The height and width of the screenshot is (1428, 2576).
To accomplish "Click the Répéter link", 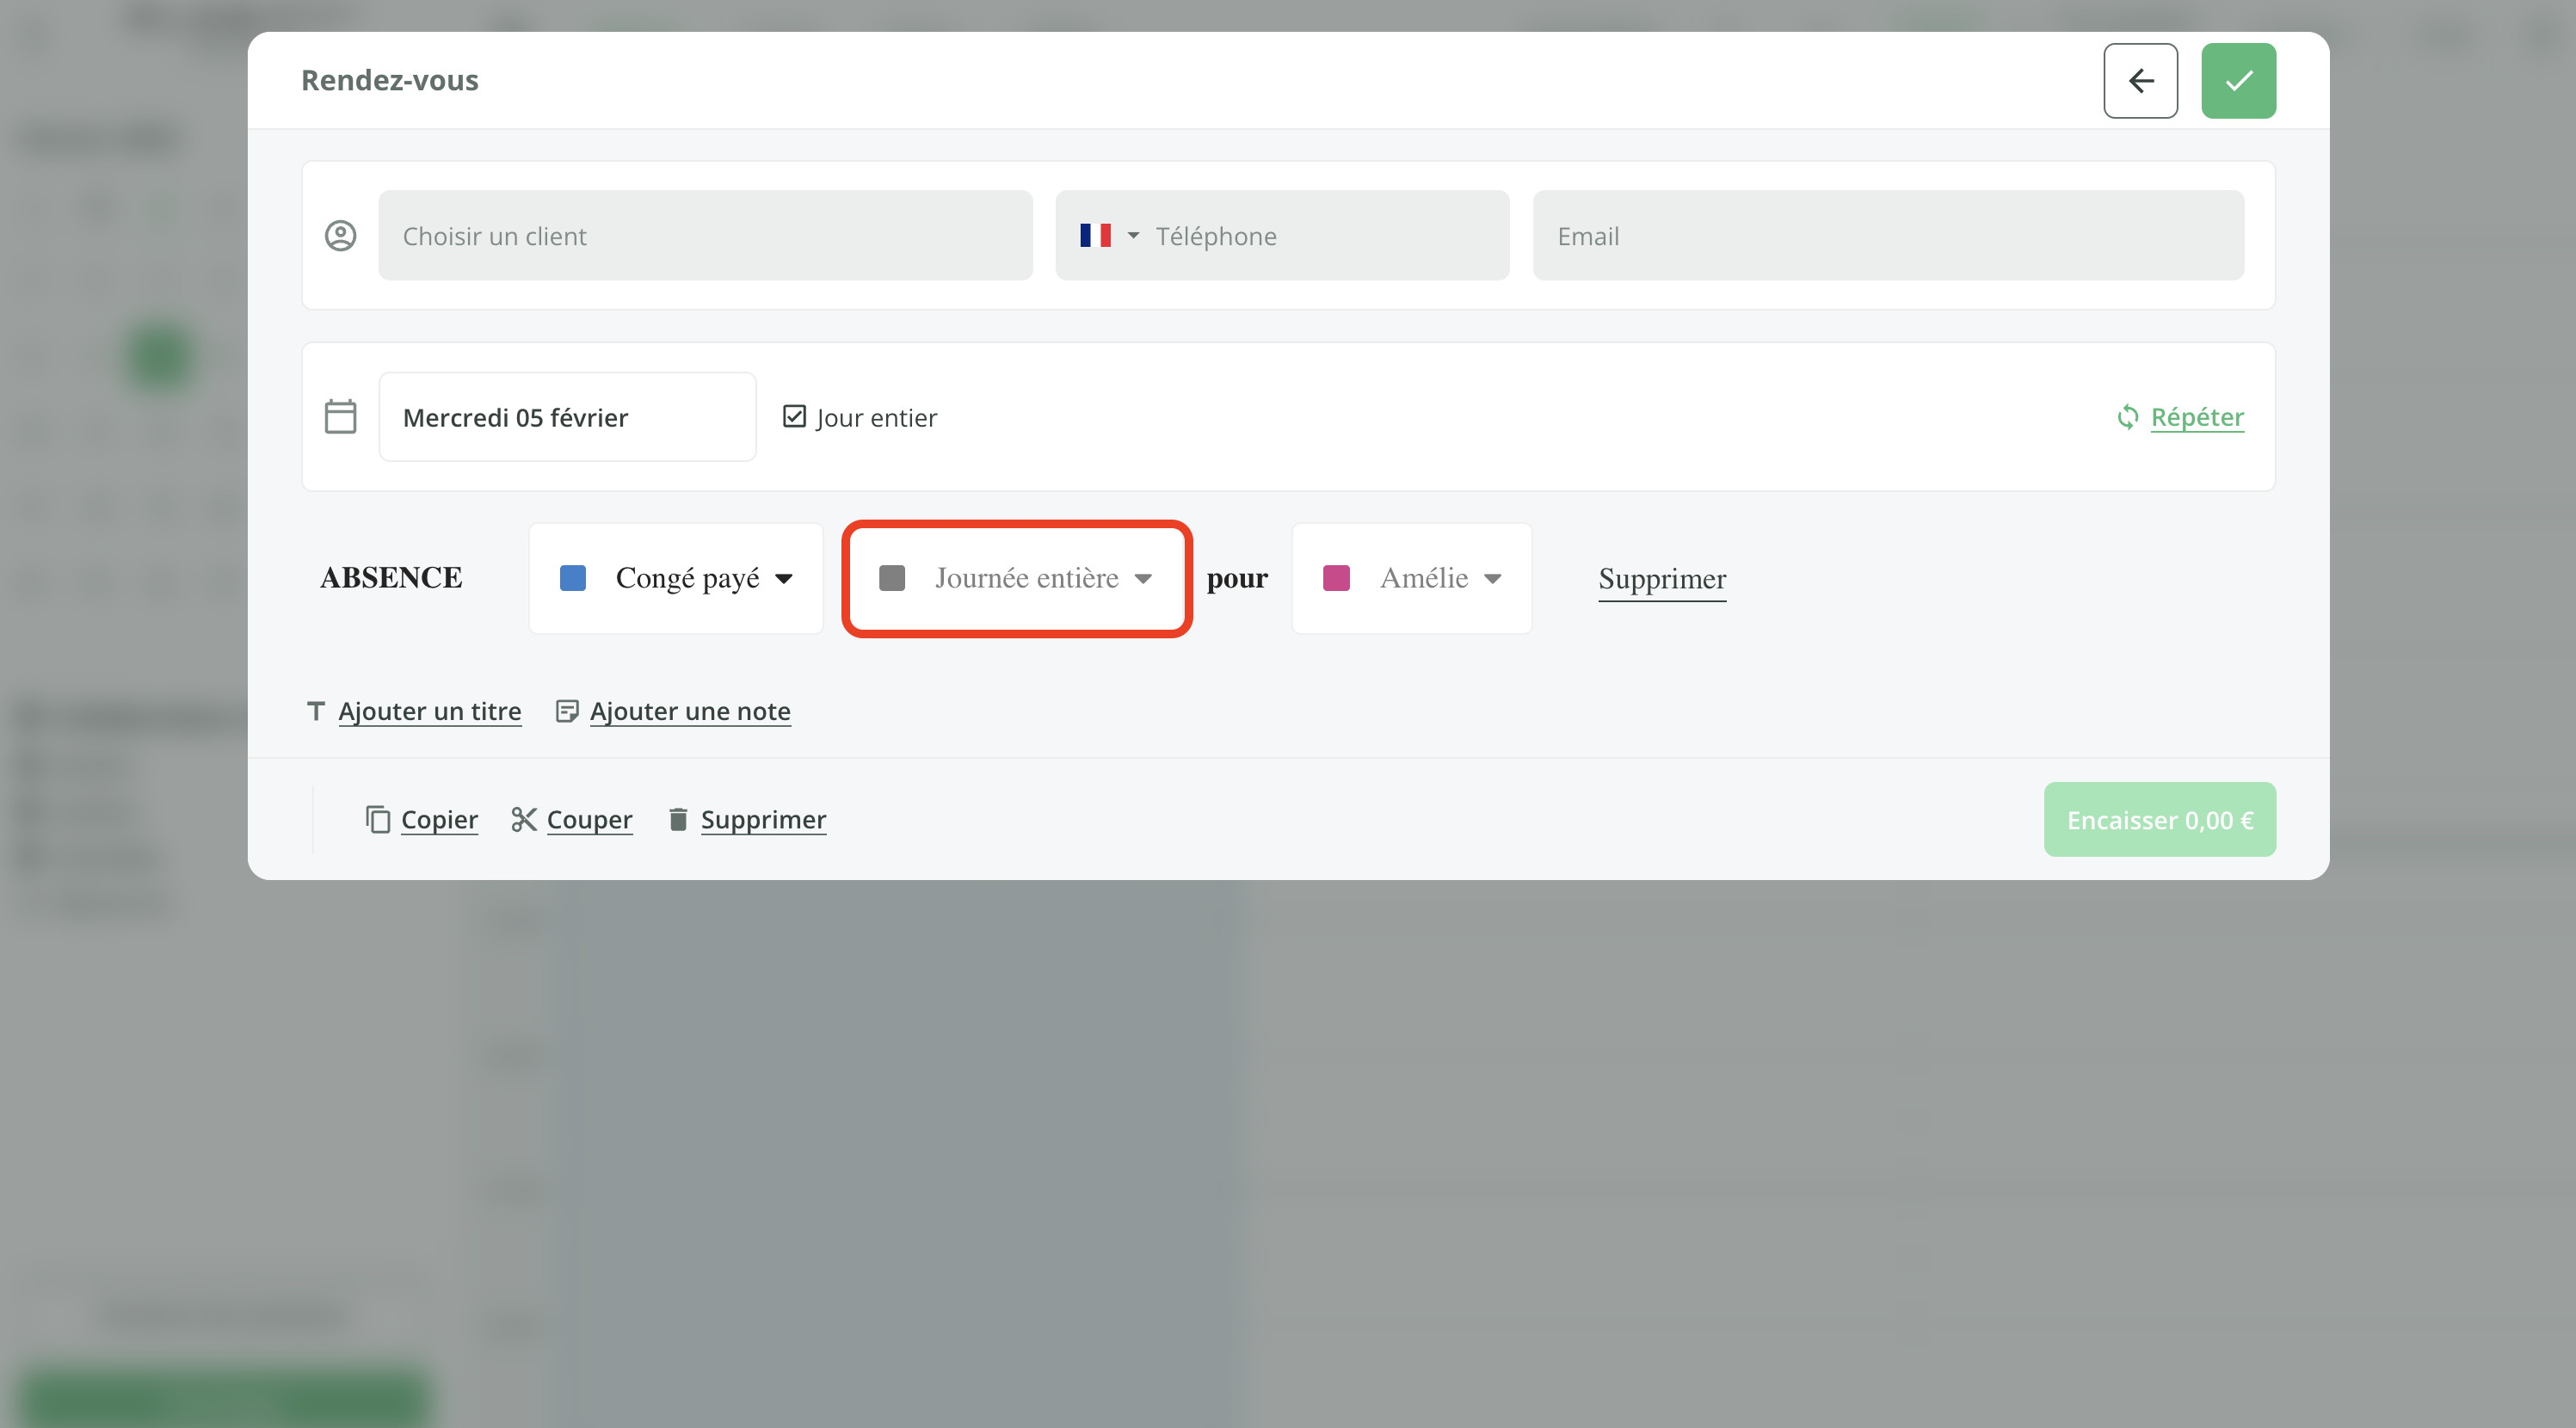I will [2197, 417].
